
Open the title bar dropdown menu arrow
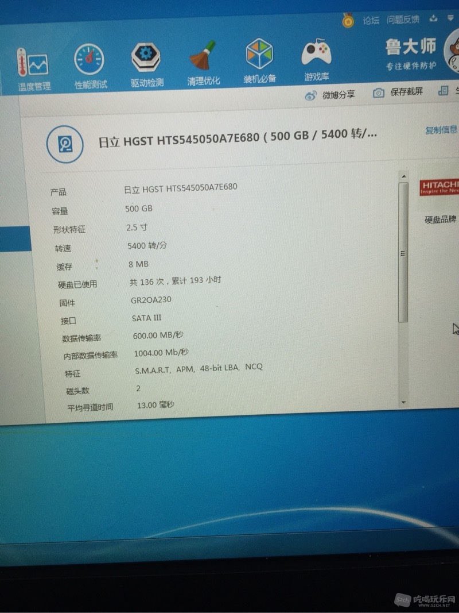[x=452, y=18]
